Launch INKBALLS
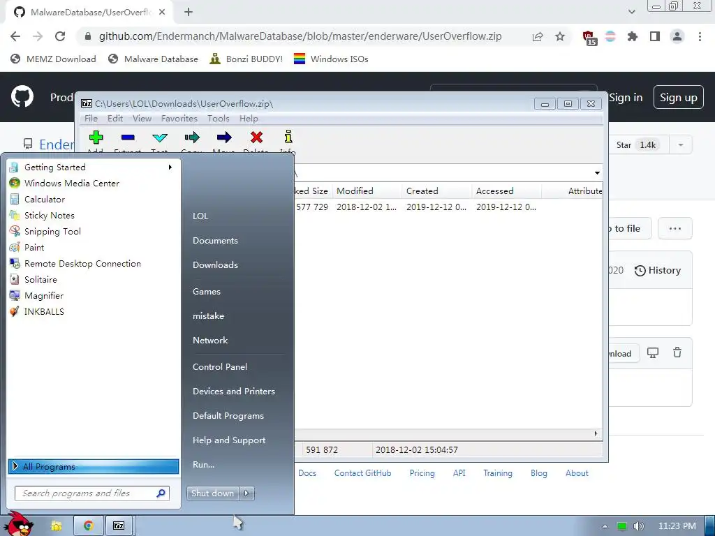Image resolution: width=715 pixels, height=536 pixels. (x=94, y=312)
